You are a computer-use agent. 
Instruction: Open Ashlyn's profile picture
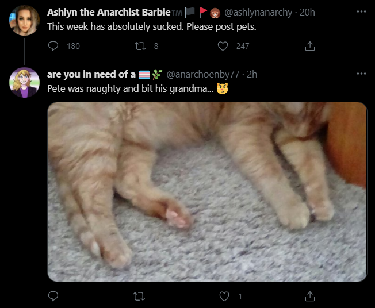[24, 20]
